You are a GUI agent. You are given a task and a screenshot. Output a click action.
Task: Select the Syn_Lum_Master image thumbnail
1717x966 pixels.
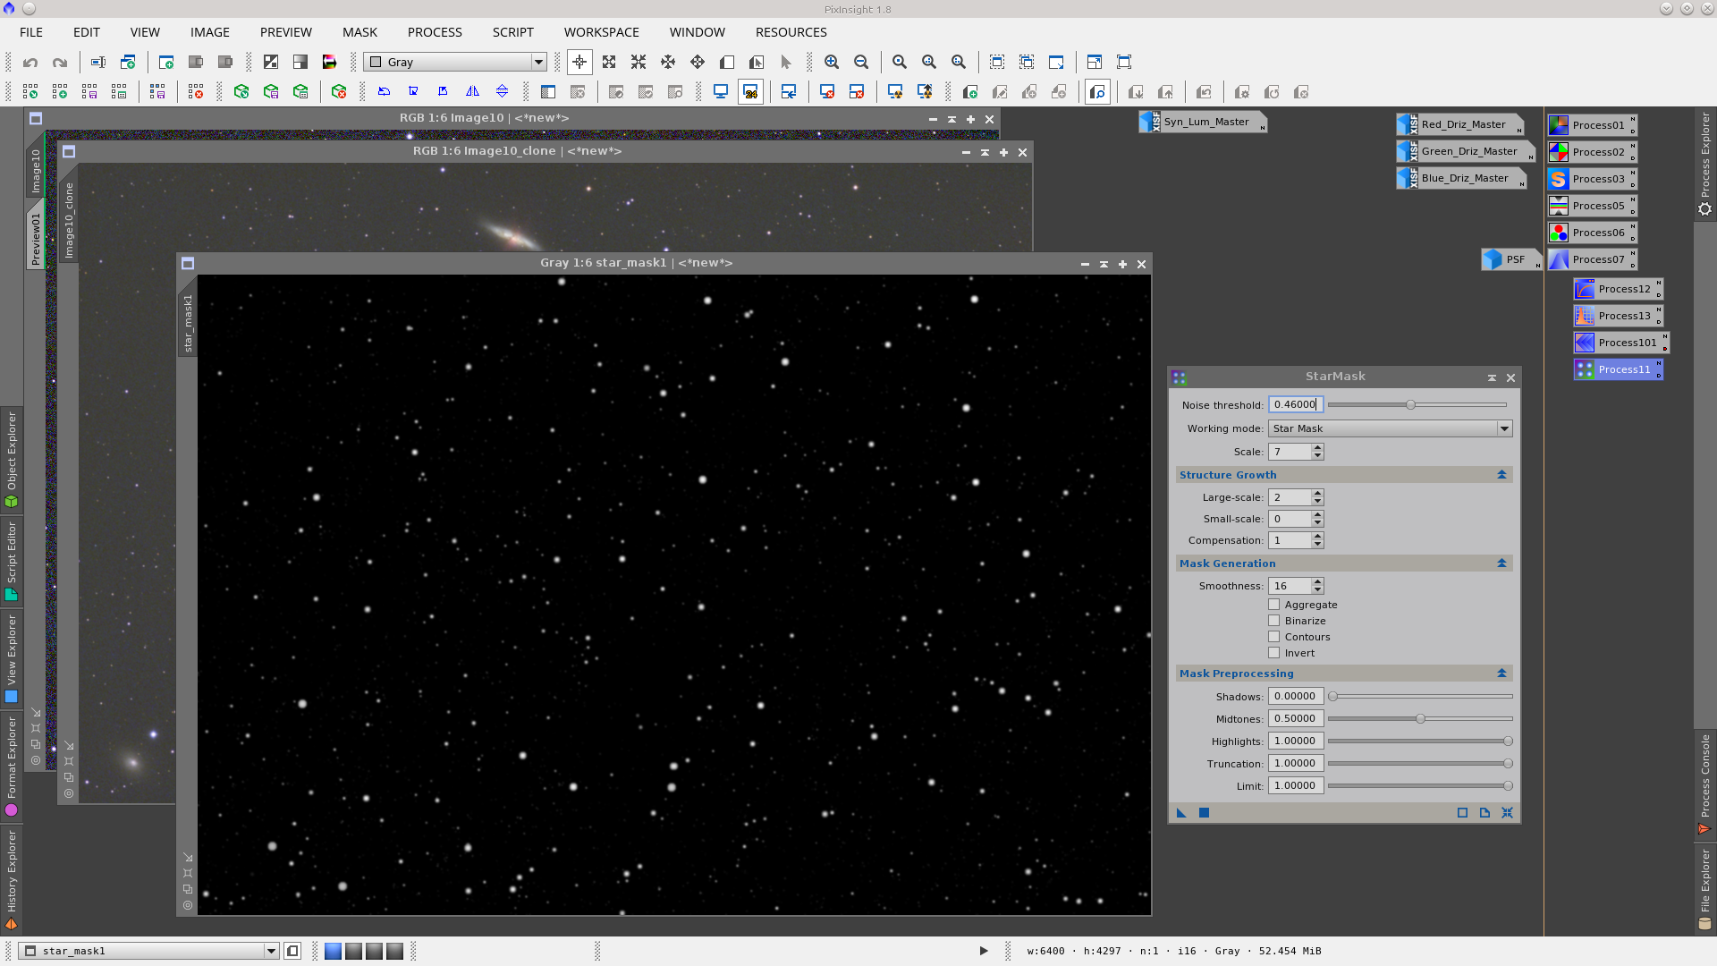pos(1203,122)
